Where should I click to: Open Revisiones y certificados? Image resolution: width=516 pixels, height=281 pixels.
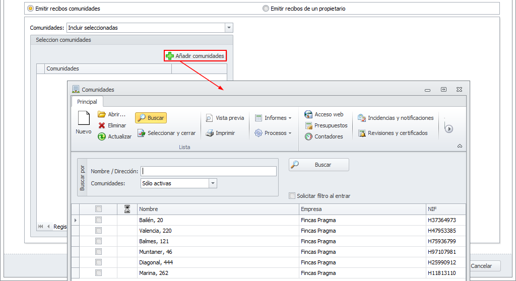(393, 133)
